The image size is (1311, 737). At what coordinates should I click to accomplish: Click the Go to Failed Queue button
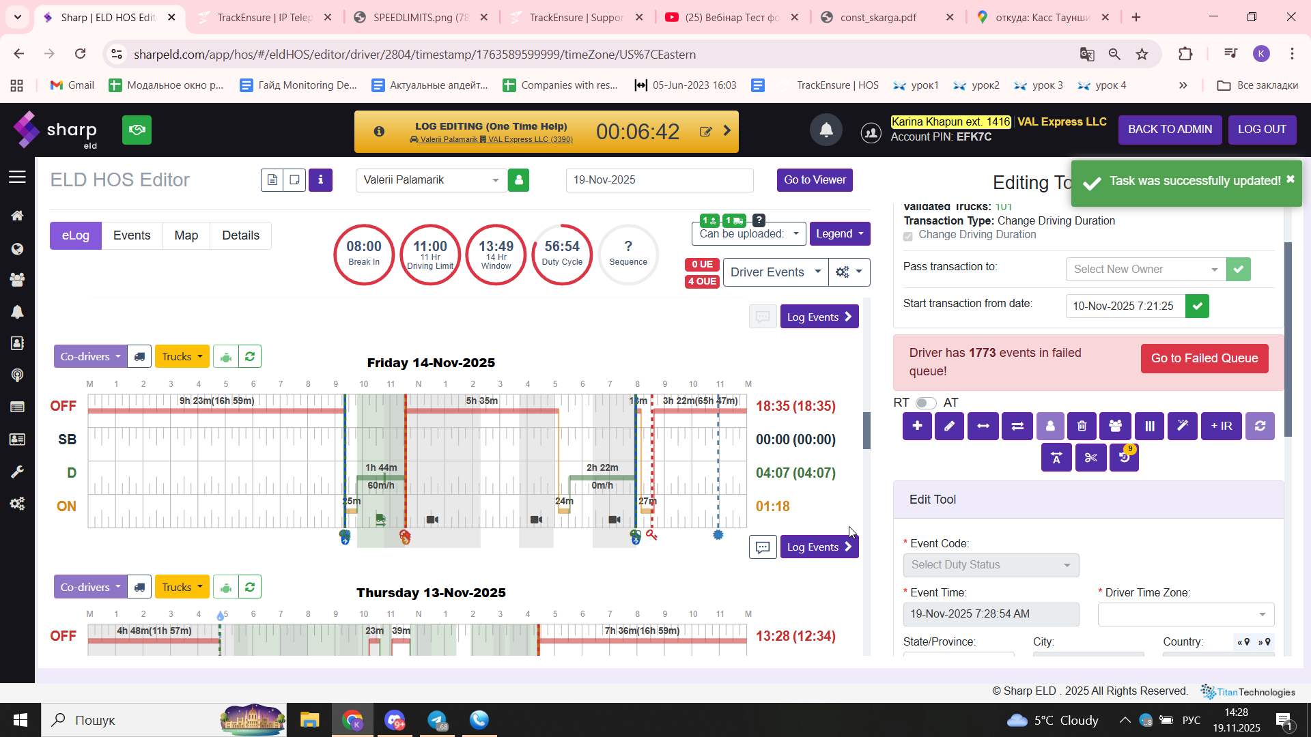point(1204,358)
